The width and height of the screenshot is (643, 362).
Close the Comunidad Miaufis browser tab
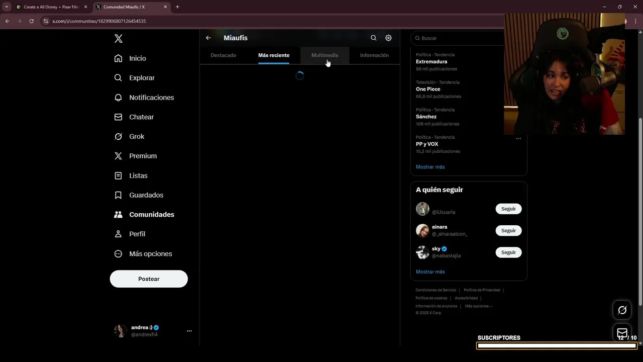click(x=165, y=7)
